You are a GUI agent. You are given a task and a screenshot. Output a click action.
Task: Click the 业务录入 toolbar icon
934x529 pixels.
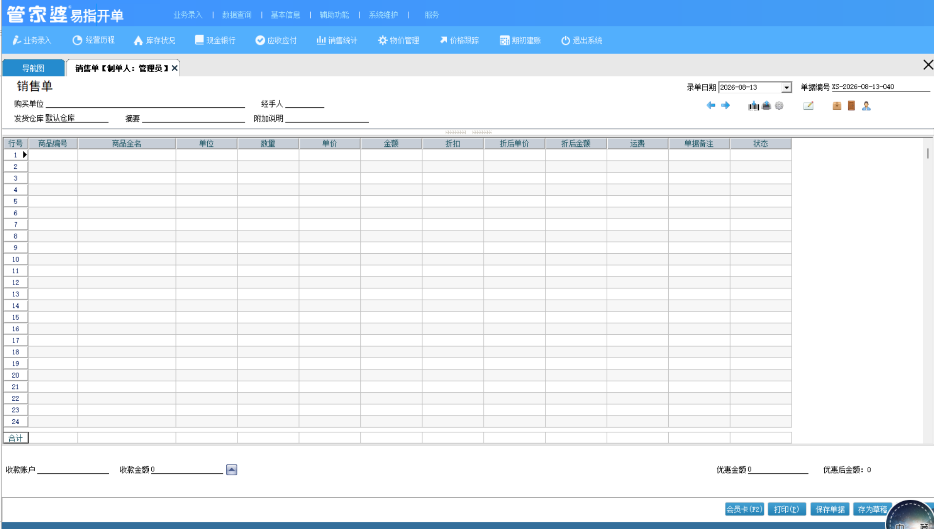point(32,41)
